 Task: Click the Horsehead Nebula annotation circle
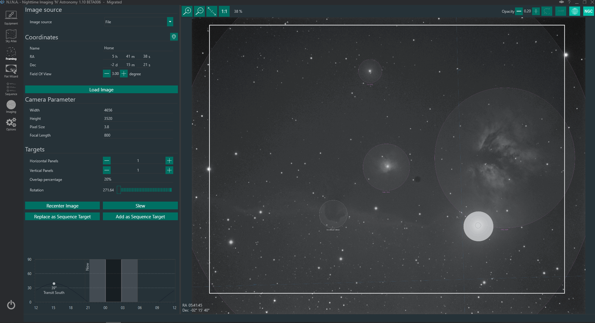333,214
